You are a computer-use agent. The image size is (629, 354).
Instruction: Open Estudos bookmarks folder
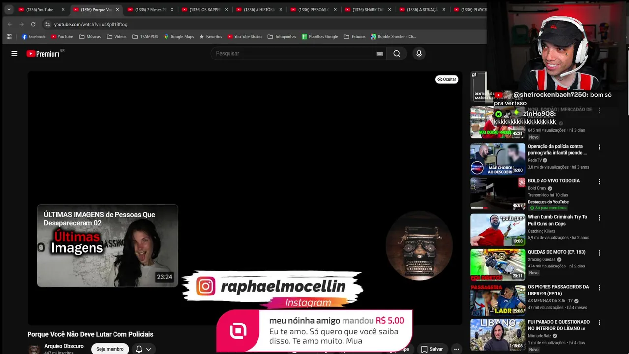point(354,37)
